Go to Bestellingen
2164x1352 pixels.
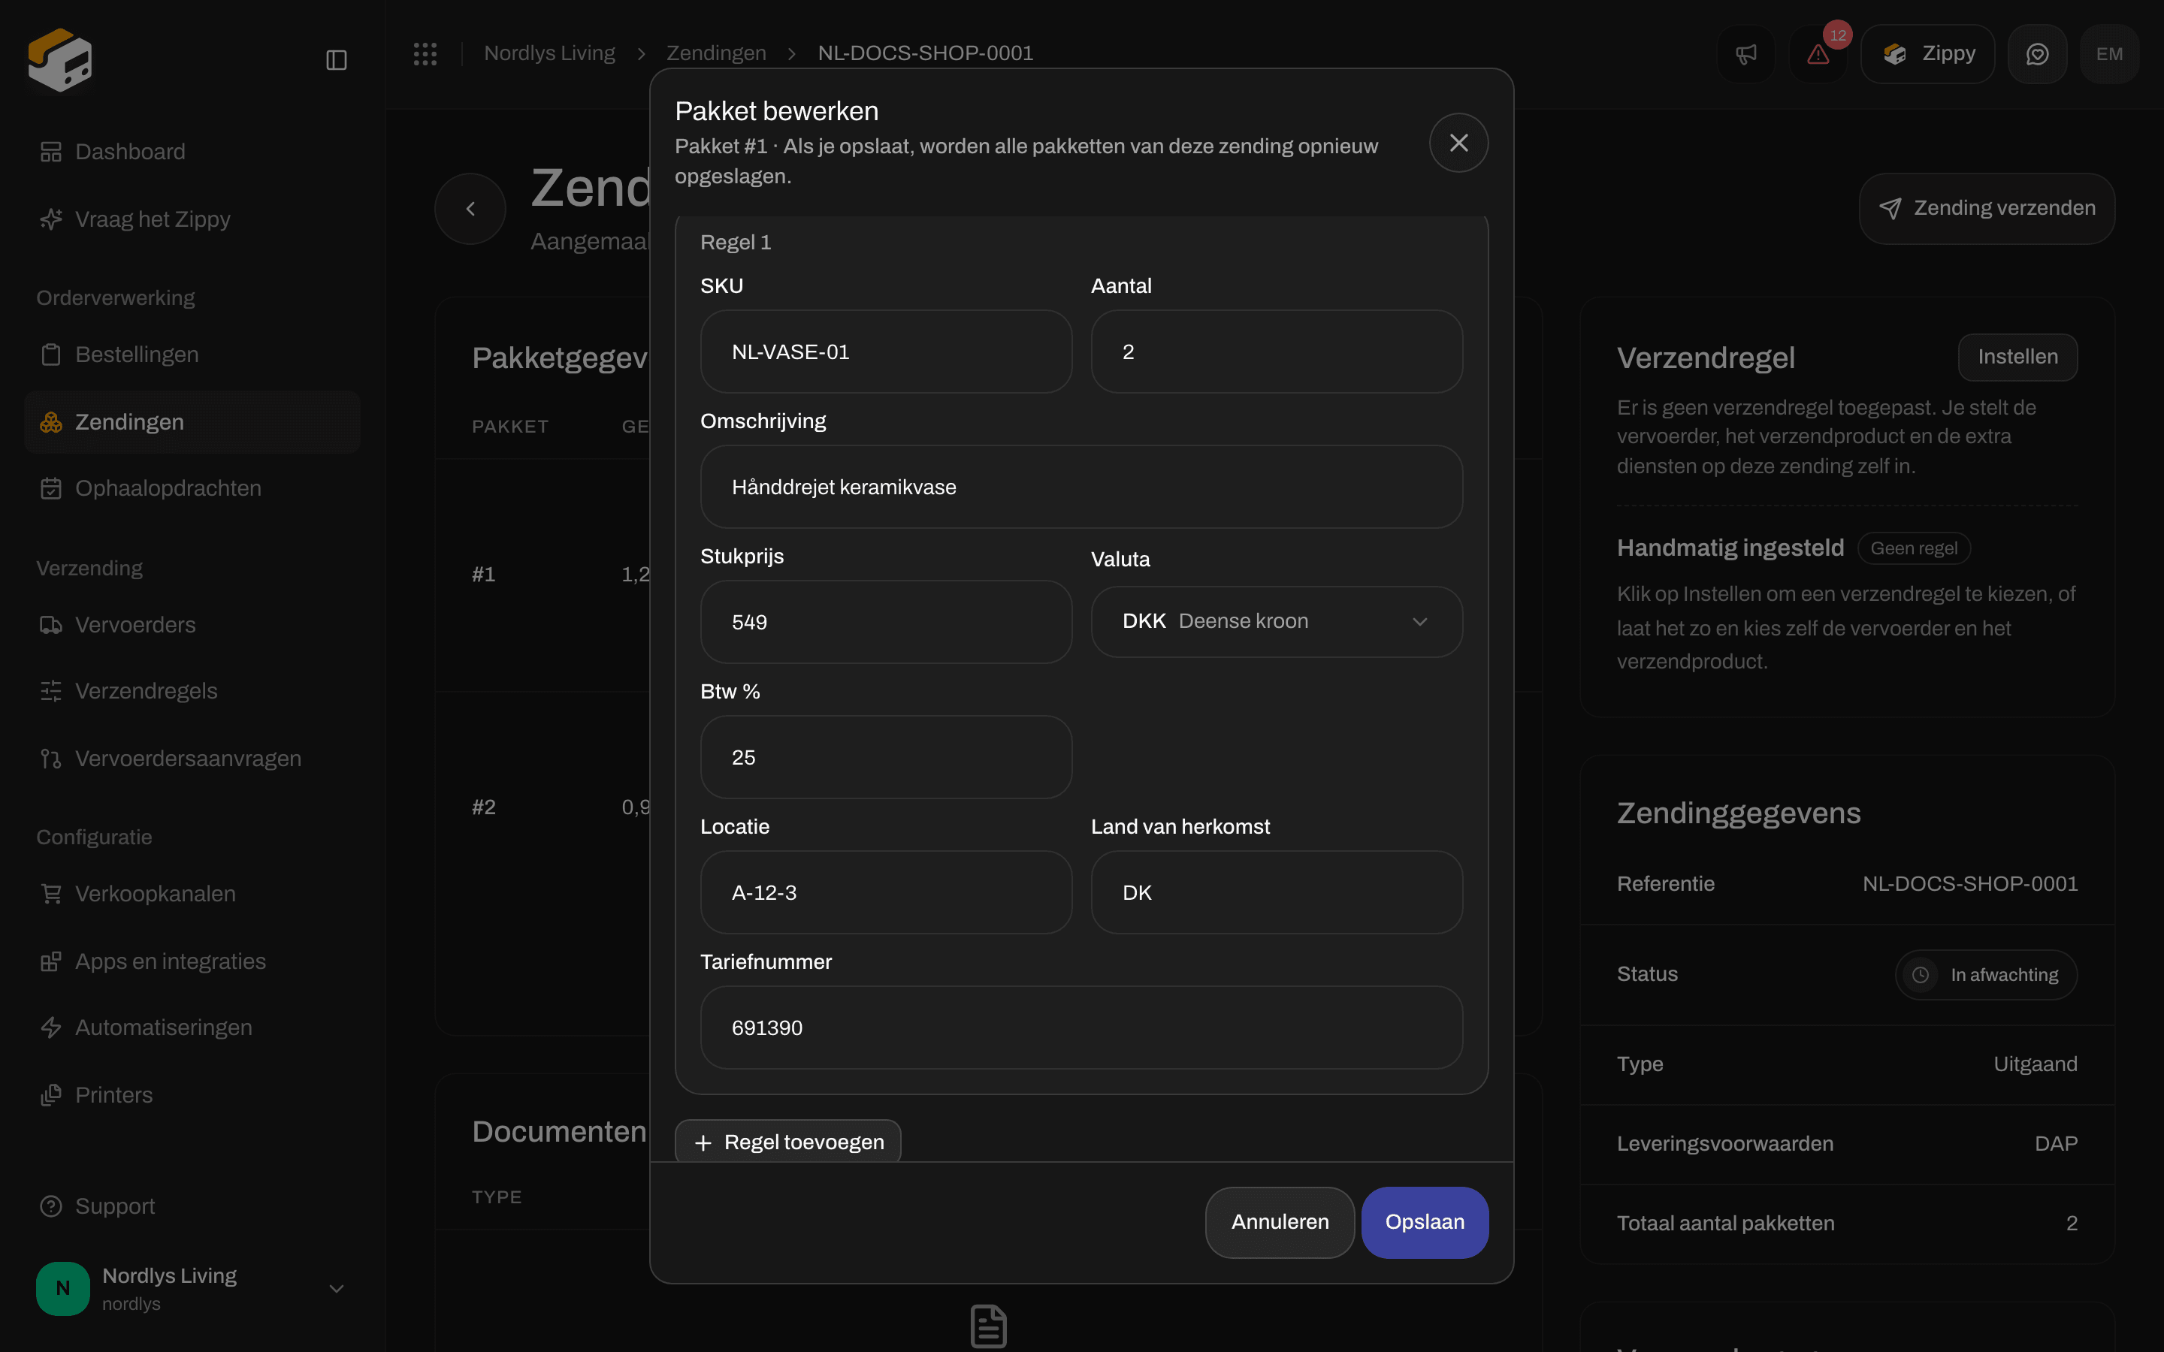tap(192, 354)
